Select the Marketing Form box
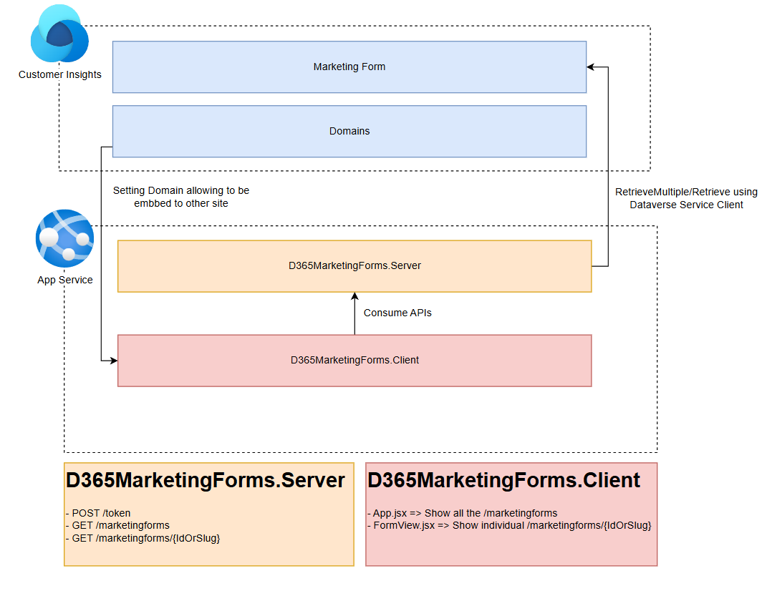The width and height of the screenshot is (762, 591). click(x=349, y=67)
